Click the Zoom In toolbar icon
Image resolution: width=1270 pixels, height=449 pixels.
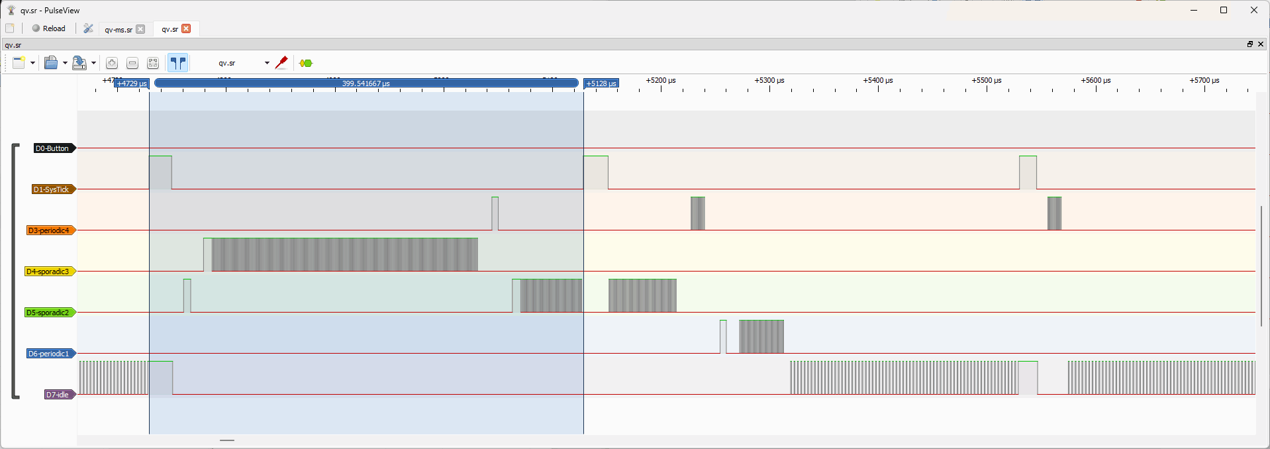(112, 63)
